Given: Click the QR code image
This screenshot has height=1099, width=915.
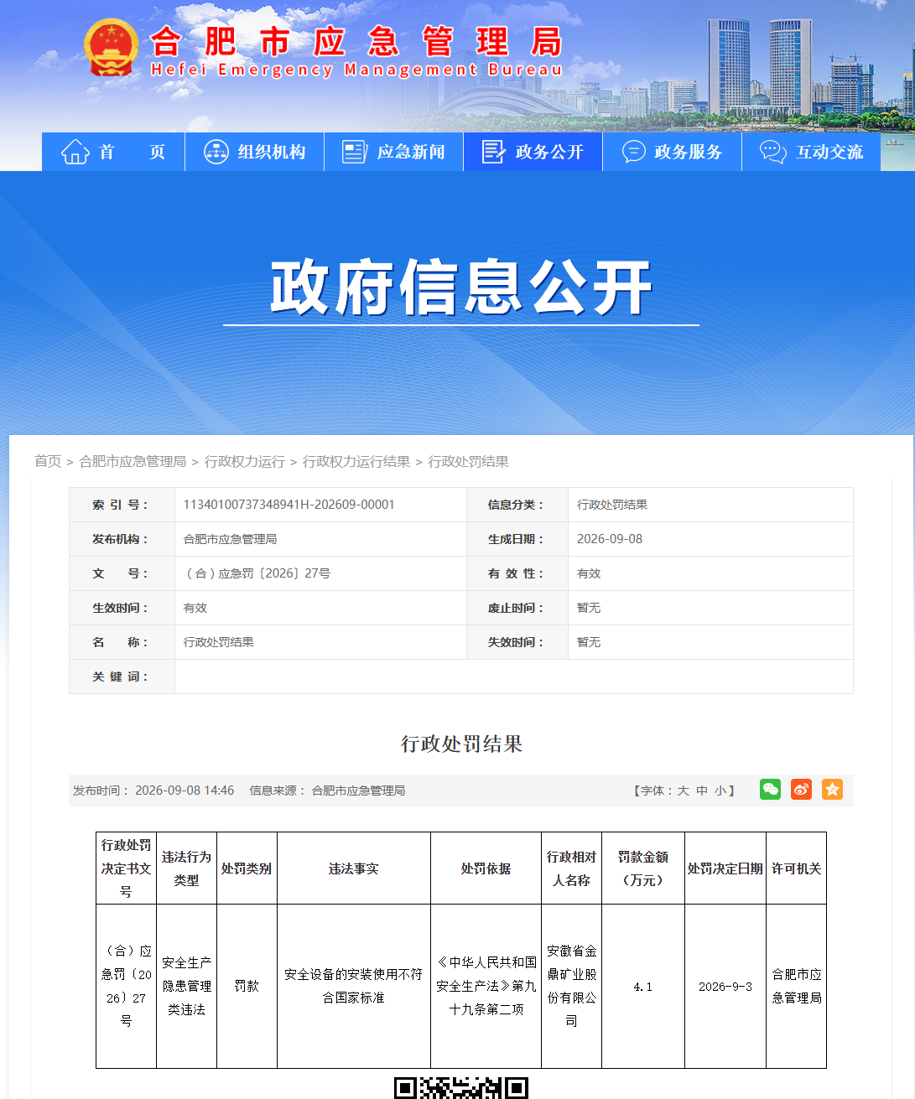Looking at the screenshot, I should click(x=461, y=1088).
